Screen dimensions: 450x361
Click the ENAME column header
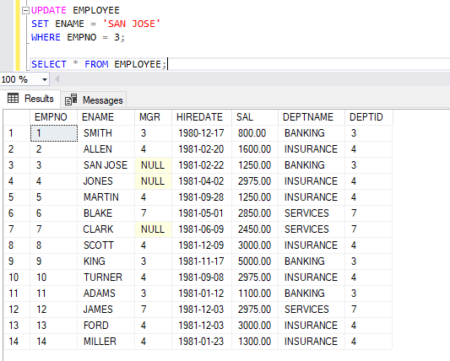106,117
